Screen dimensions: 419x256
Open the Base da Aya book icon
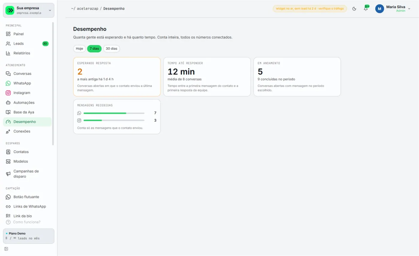8,112
